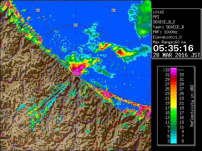Click the 60 km ring label in the lower-left land

point(38,141)
